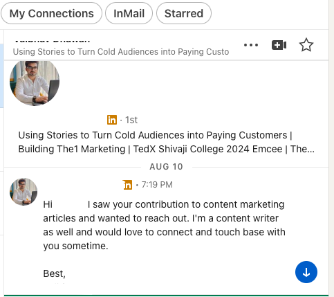Jump to latest message with blue arrow
The height and width of the screenshot is (297, 334).
pyautogui.click(x=306, y=272)
